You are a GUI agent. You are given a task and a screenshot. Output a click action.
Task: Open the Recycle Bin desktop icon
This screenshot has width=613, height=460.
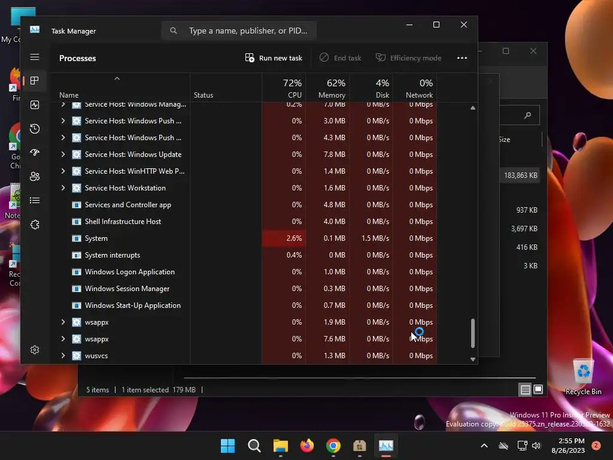pyautogui.click(x=583, y=377)
